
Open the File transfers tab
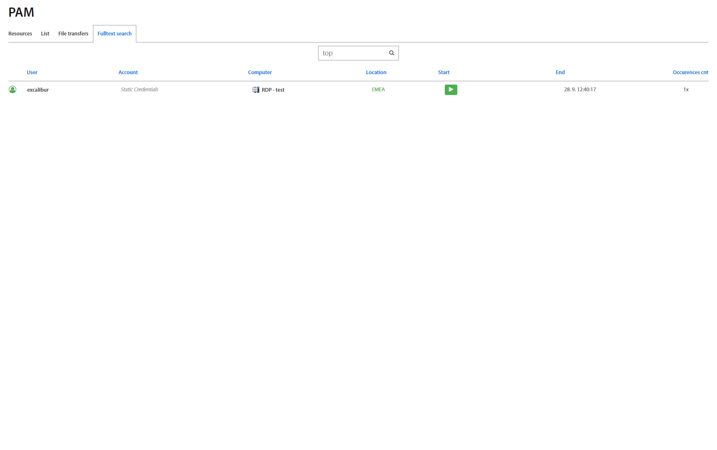73,34
